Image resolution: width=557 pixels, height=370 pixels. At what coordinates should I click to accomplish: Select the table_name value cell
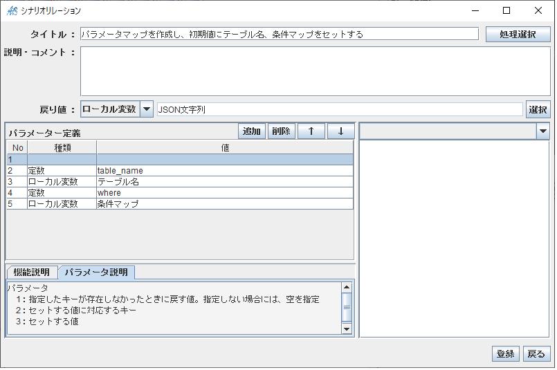coord(225,171)
